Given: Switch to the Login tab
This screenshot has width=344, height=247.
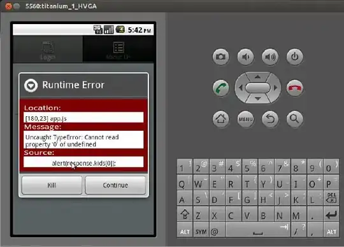Looking at the screenshot, I should pos(48,50).
